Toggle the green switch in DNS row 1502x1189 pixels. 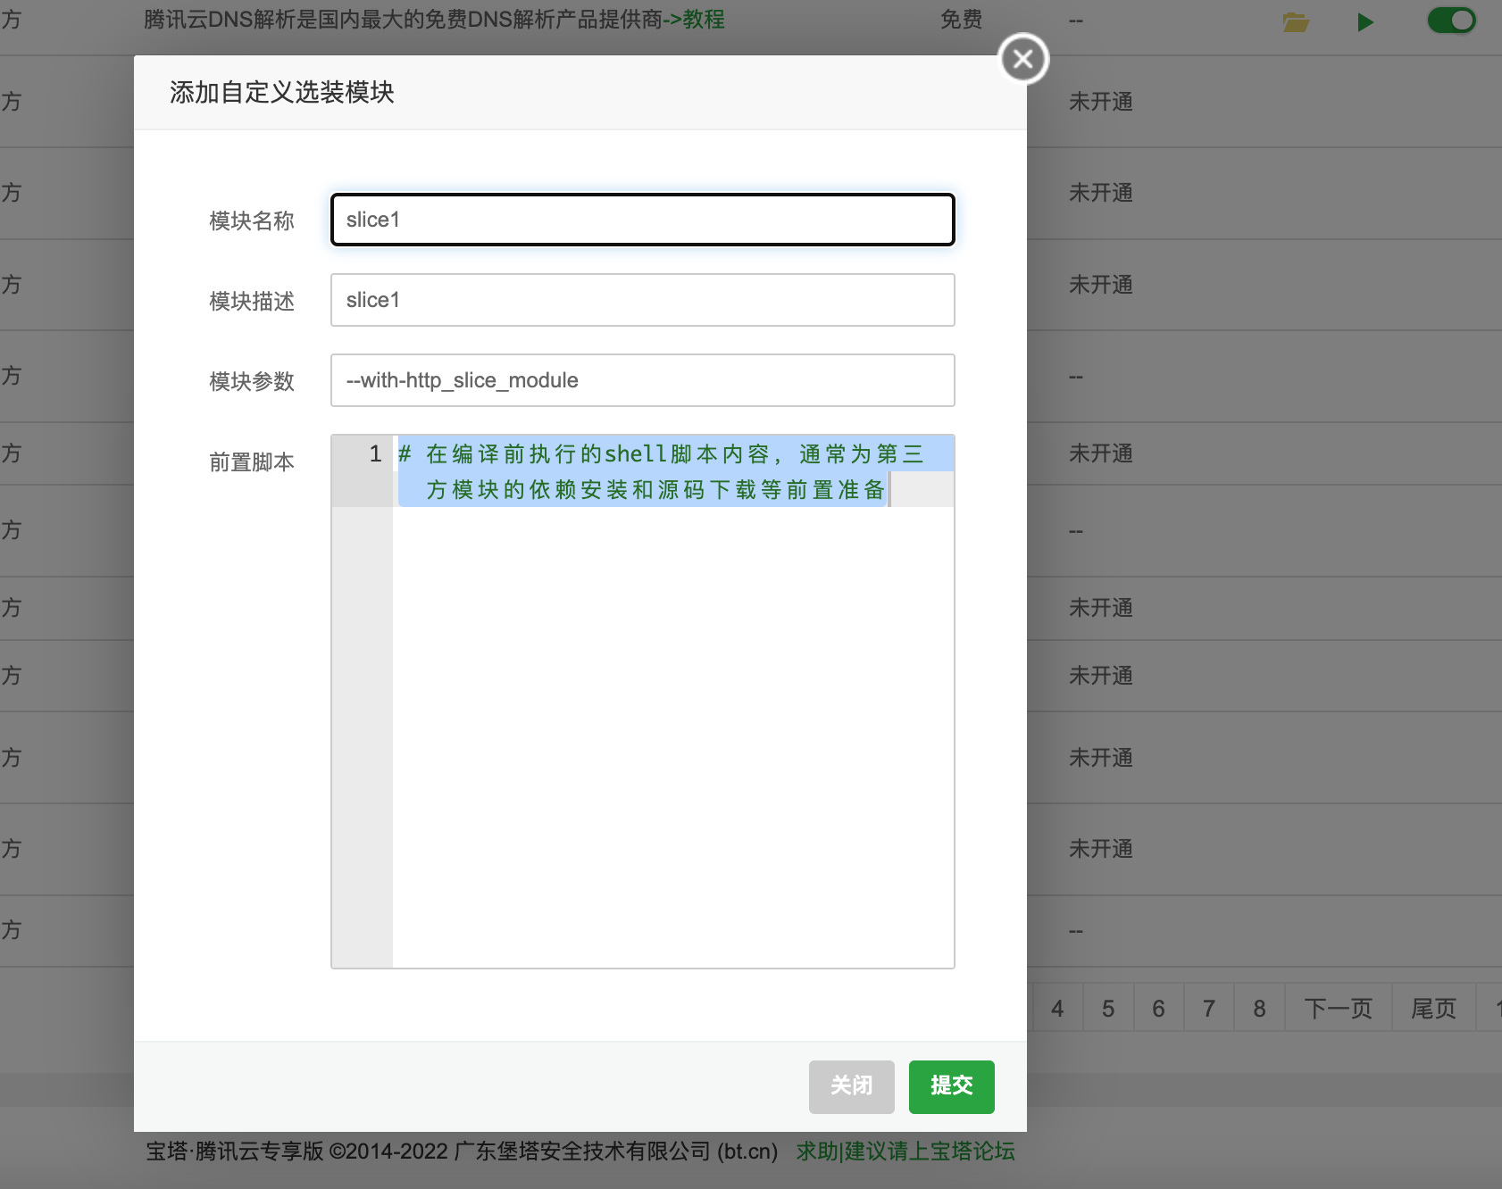tap(1452, 20)
